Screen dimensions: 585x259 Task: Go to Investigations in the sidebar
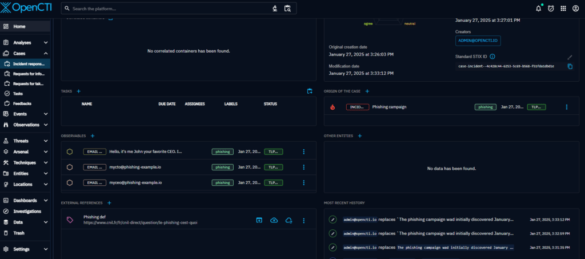tap(27, 211)
